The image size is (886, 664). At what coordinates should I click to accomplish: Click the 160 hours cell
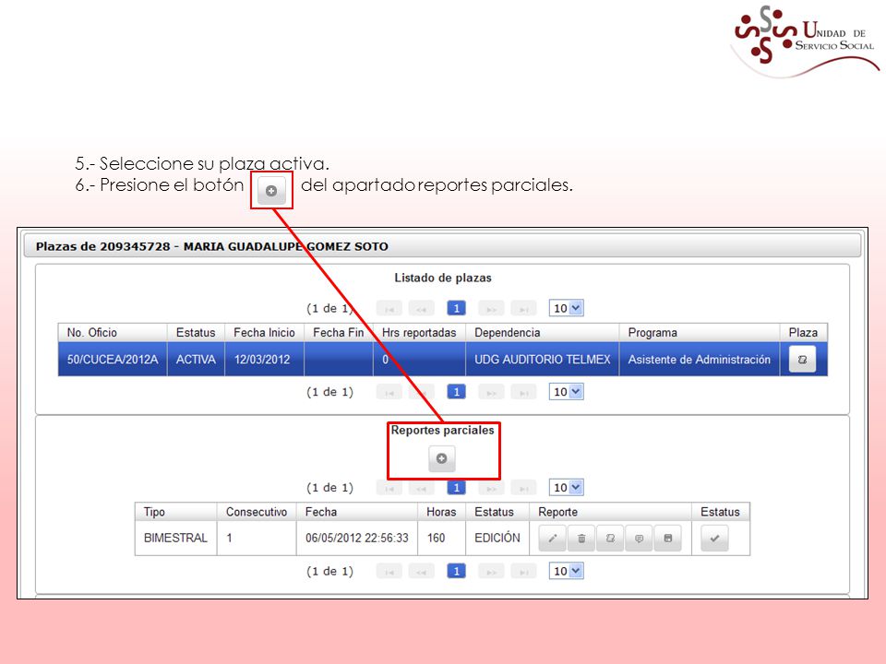pos(441,538)
